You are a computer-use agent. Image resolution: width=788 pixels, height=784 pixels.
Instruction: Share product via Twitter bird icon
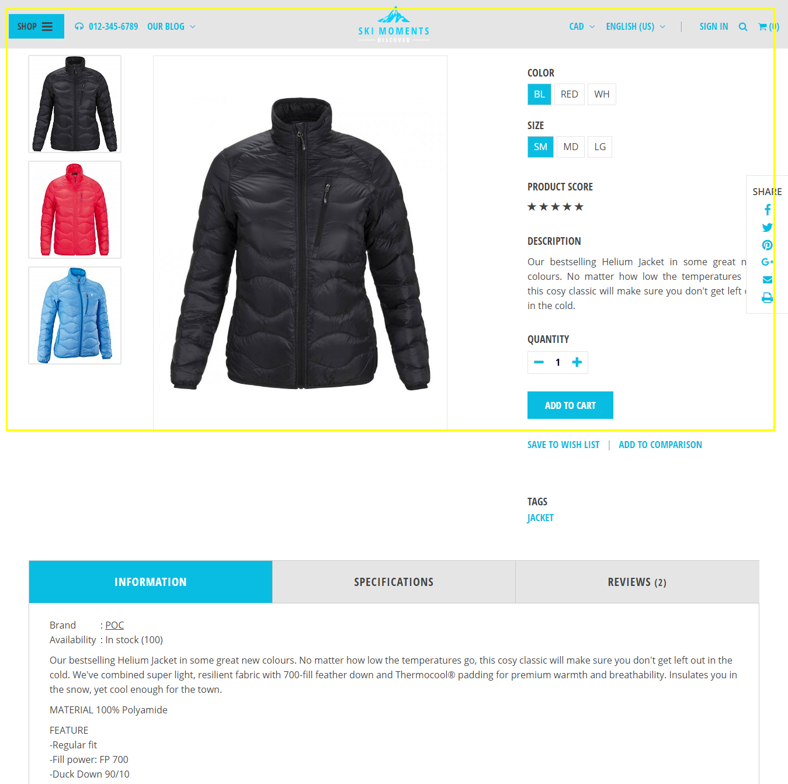click(768, 228)
